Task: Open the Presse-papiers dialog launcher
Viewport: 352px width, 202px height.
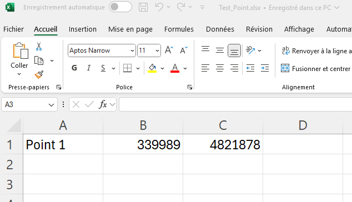Action: [x=59, y=87]
